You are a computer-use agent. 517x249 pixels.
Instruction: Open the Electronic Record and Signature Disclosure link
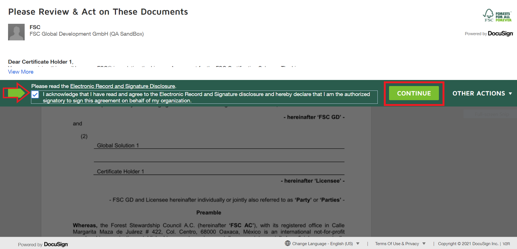[x=122, y=86]
